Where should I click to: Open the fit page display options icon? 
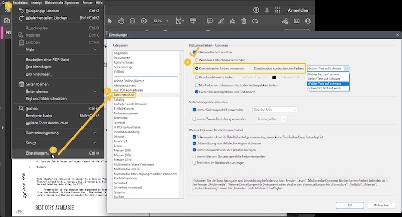click(x=179, y=21)
